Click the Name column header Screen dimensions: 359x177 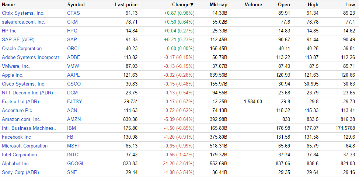pos(8,5)
